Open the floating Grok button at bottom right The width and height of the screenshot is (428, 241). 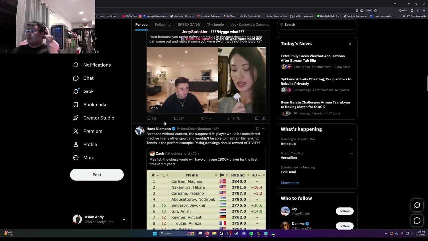coord(417,205)
